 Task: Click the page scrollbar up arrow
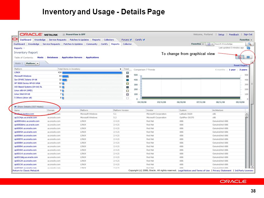[x=252, y=62]
